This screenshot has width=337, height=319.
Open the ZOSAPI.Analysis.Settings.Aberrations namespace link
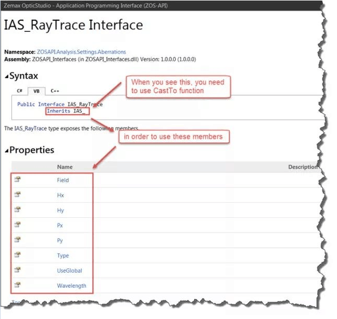(81, 53)
